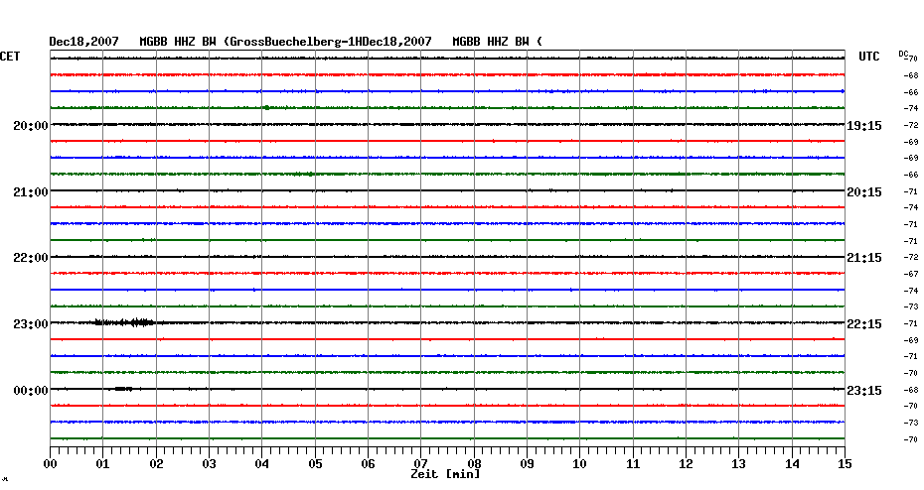Click minute tick label '07' on time axis
Image resolution: width=924 pixels, height=490 pixels.
click(x=420, y=464)
